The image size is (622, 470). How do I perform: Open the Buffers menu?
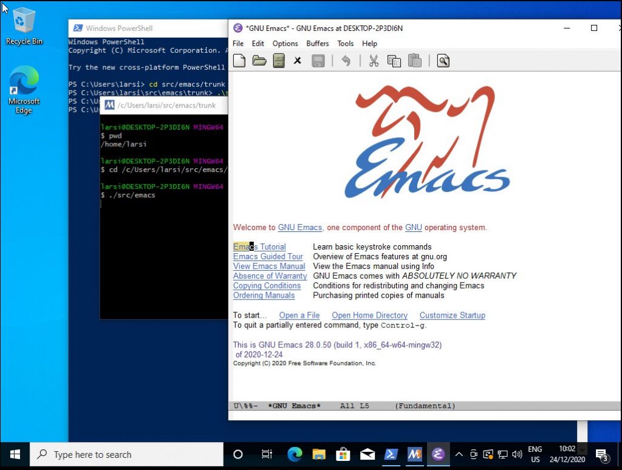point(318,43)
